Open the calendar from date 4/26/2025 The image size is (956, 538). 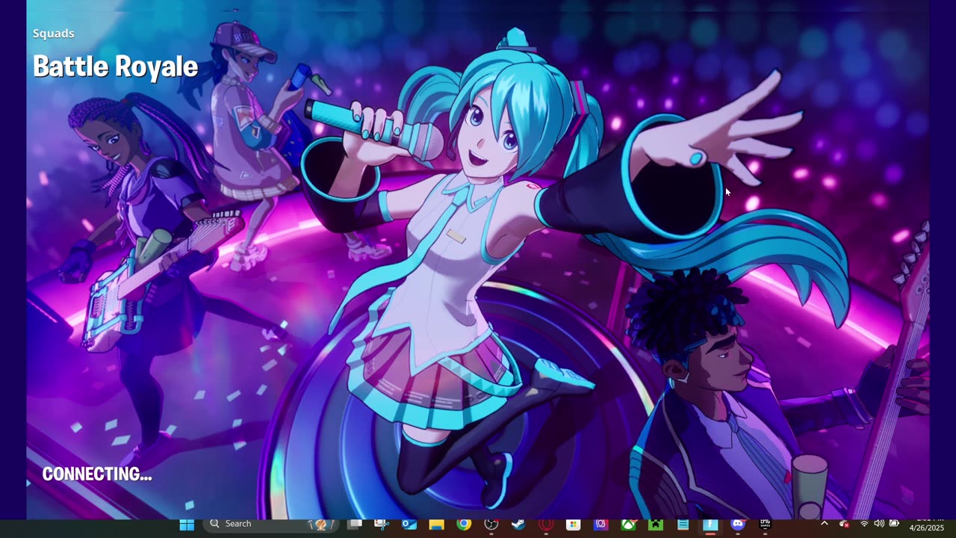(926, 528)
